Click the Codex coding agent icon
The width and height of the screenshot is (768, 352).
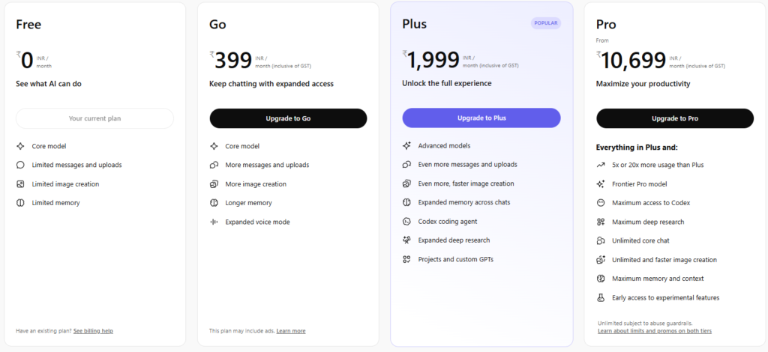[406, 222]
